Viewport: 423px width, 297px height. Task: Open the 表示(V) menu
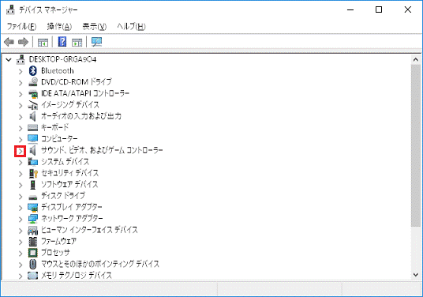95,26
